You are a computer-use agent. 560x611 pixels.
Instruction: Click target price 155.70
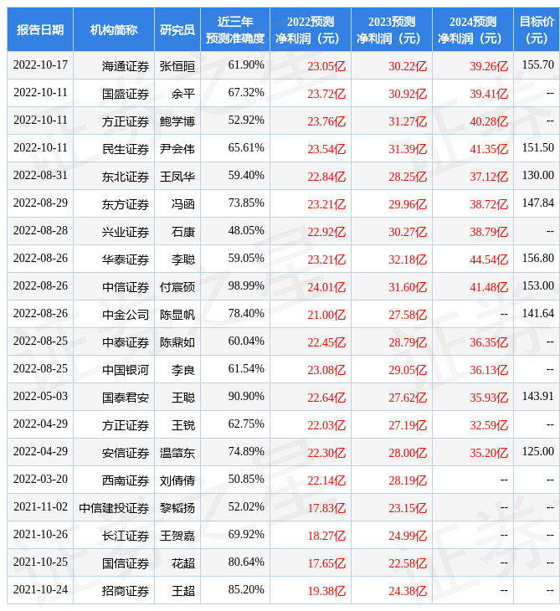[538, 64]
